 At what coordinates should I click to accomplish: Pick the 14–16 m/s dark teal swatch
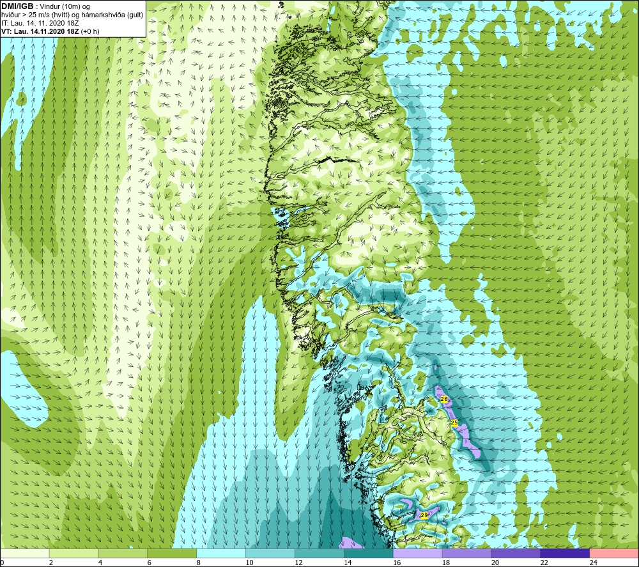pyautogui.click(x=369, y=553)
